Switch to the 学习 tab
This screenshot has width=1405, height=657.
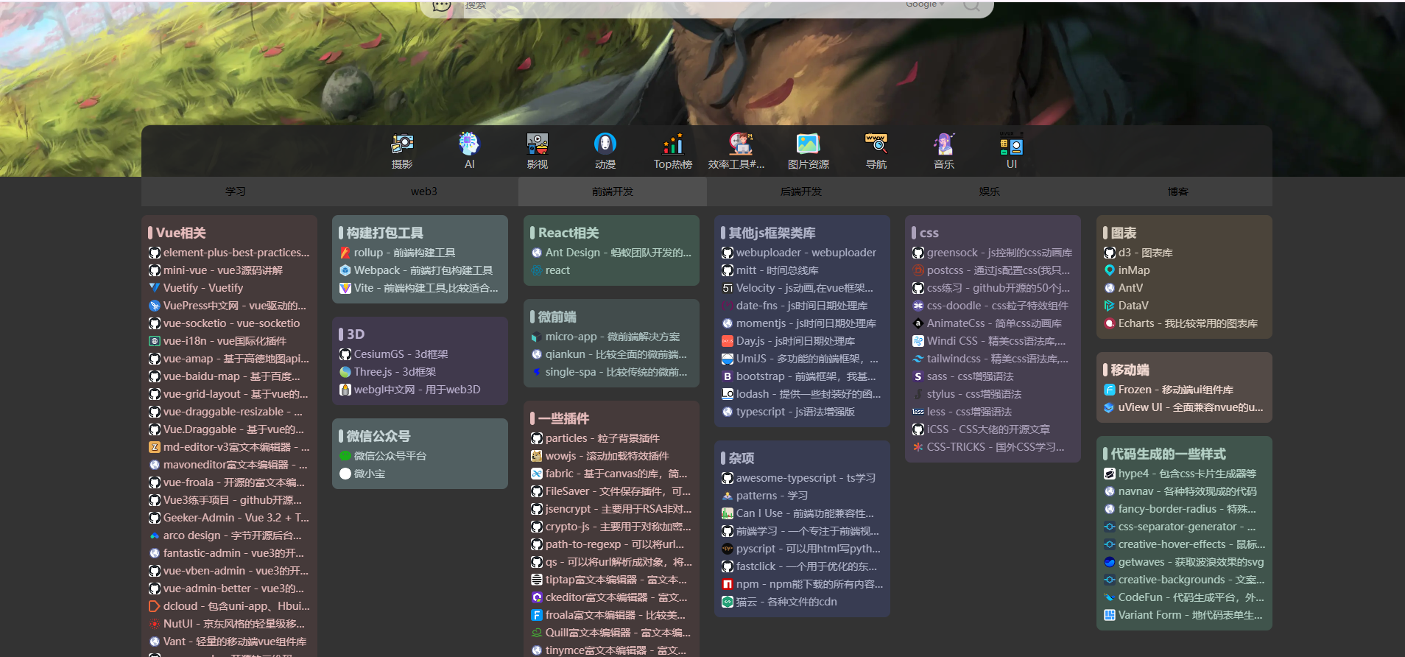[236, 192]
